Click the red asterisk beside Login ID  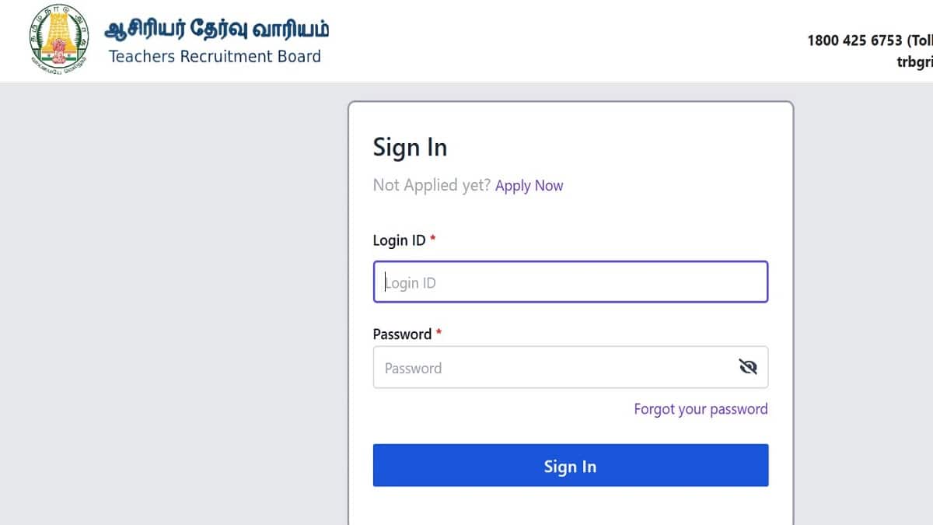tap(433, 240)
